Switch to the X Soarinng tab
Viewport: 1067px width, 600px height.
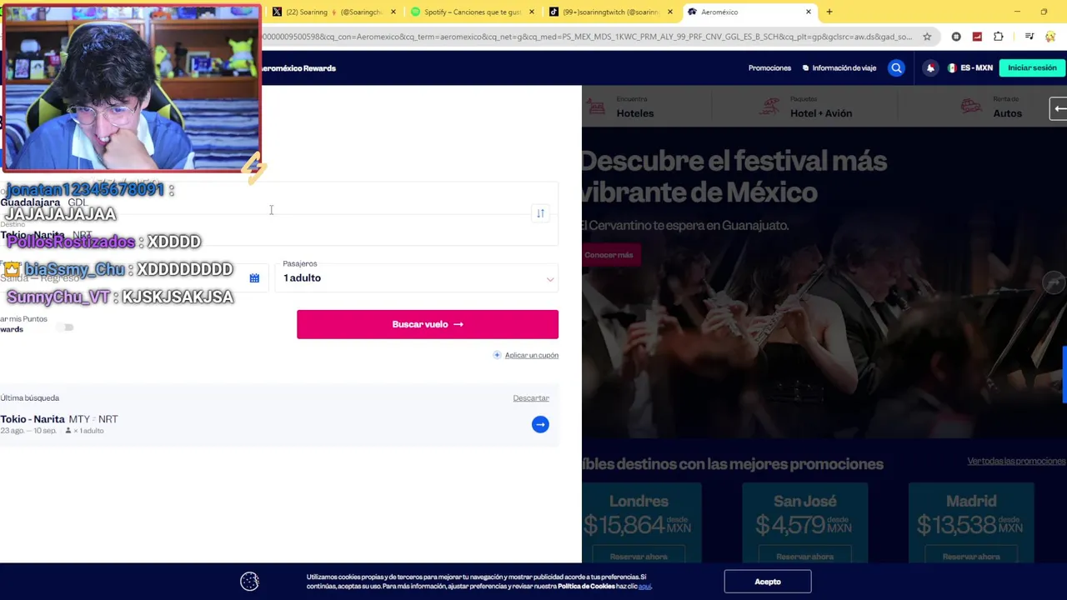333,12
